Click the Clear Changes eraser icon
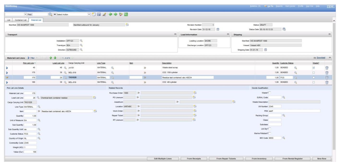This screenshot has width=340, height=166. click(104, 14)
